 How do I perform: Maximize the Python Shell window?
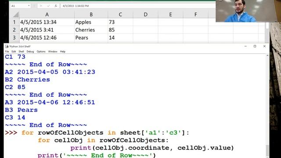pyautogui.click(x=255, y=46)
